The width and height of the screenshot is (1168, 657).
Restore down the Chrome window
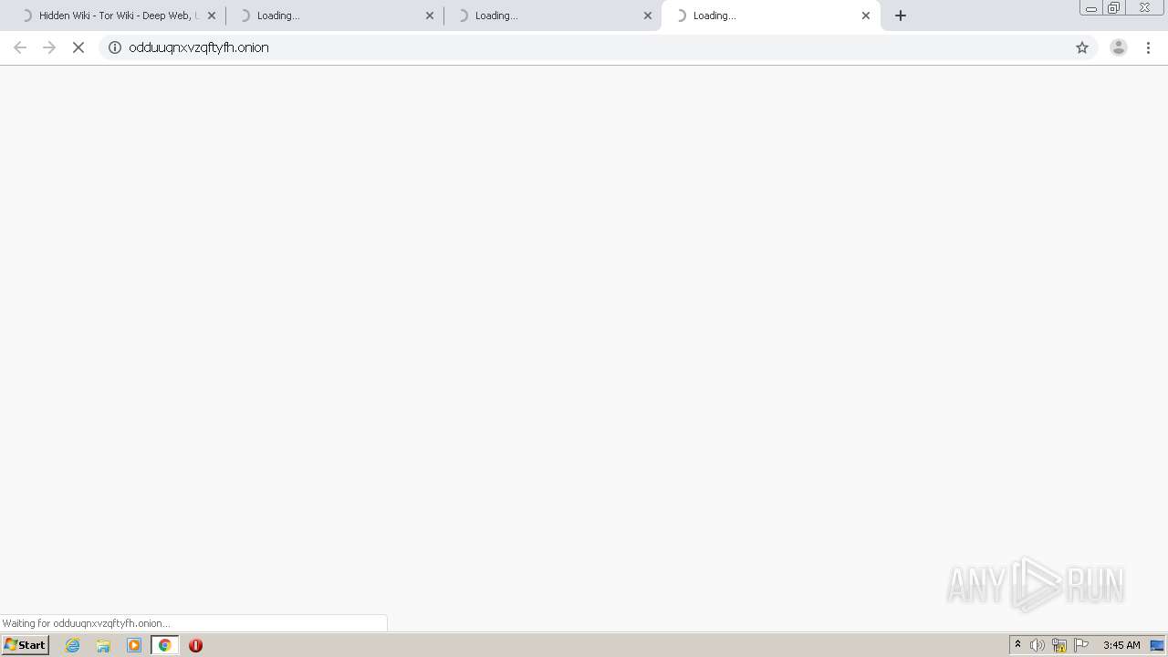click(x=1114, y=8)
